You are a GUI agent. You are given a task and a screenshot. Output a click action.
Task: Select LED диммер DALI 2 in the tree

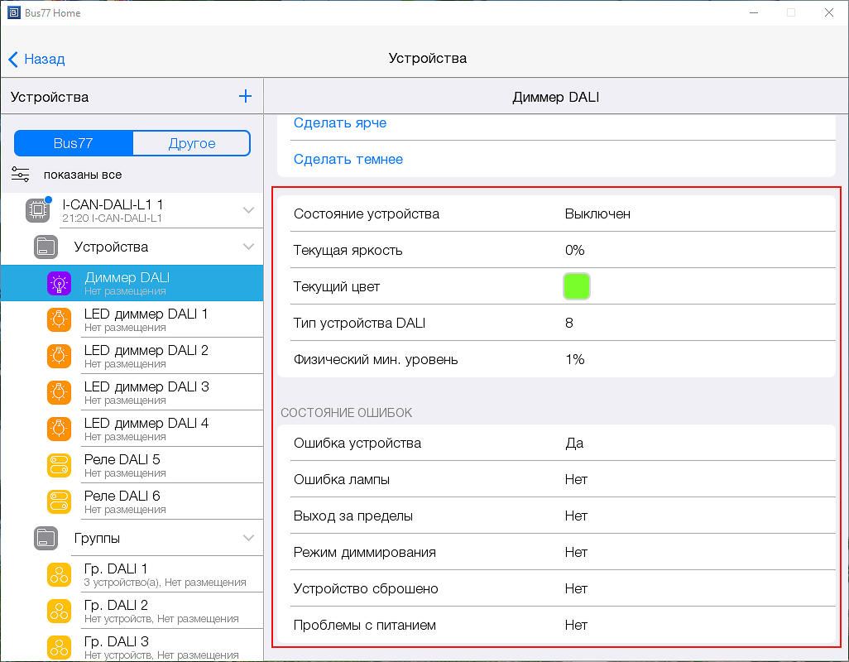point(132,356)
